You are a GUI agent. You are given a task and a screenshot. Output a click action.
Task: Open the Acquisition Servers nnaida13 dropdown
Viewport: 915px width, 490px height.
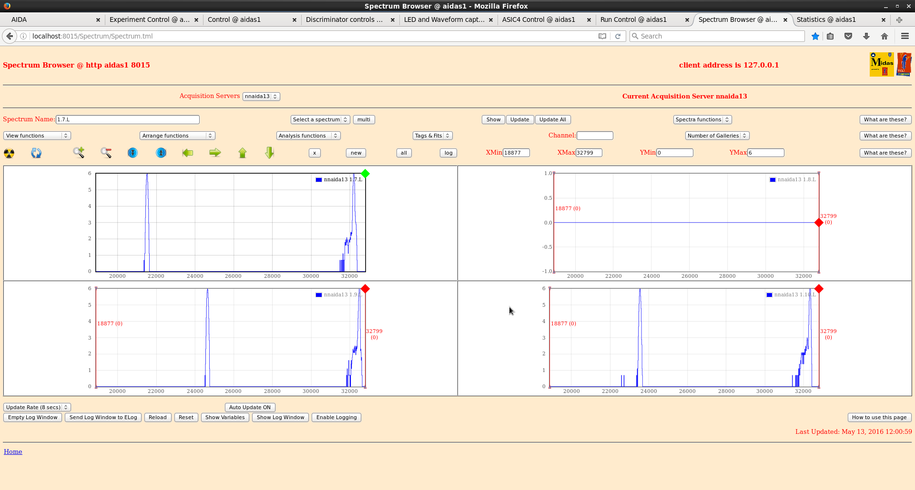point(261,97)
